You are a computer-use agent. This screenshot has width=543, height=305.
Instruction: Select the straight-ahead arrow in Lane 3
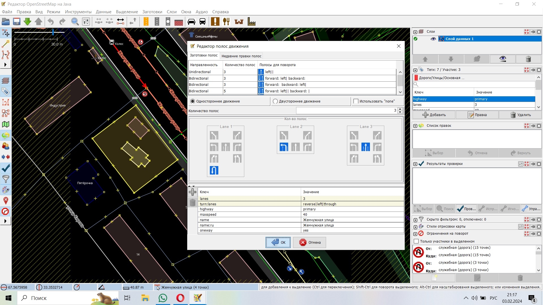(x=365, y=147)
